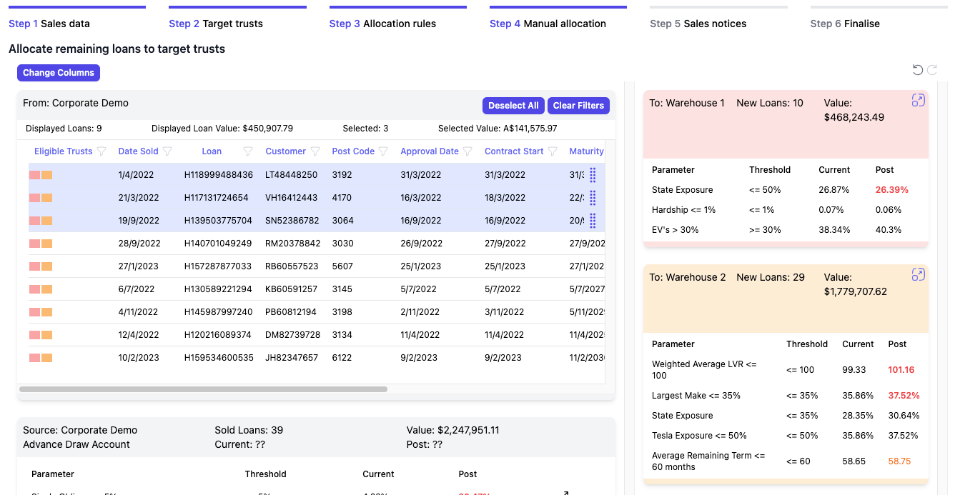Viewport: 955px width, 495px height.
Task: Grab the drag handle on loan H118998488436 row
Action: 593,175
